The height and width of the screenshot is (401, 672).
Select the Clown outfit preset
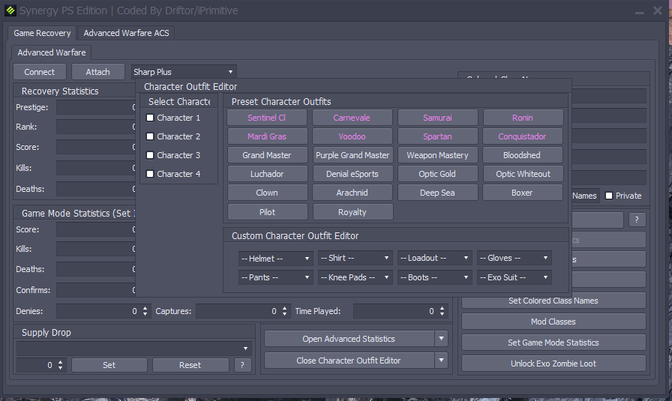coord(266,193)
